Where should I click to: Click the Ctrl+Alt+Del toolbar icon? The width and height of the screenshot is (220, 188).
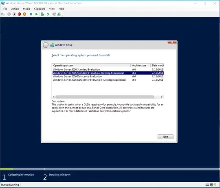click(3, 14)
